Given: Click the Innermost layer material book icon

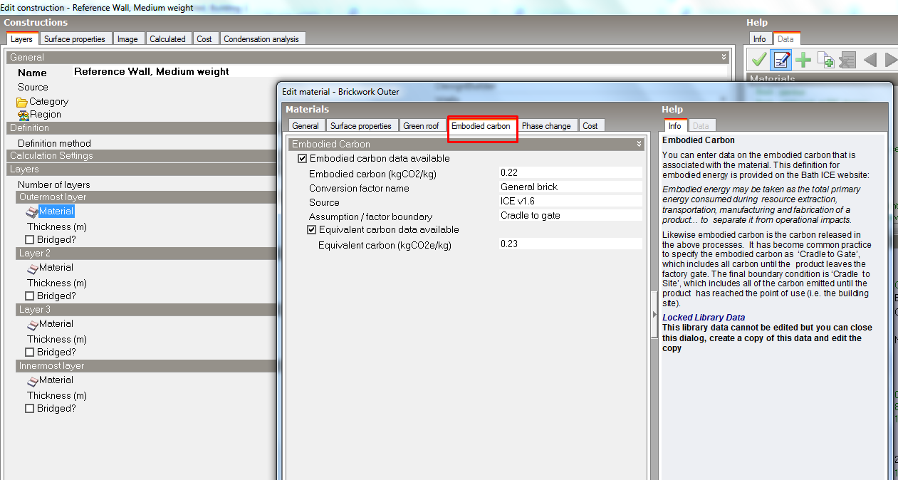Looking at the screenshot, I should pos(32,380).
